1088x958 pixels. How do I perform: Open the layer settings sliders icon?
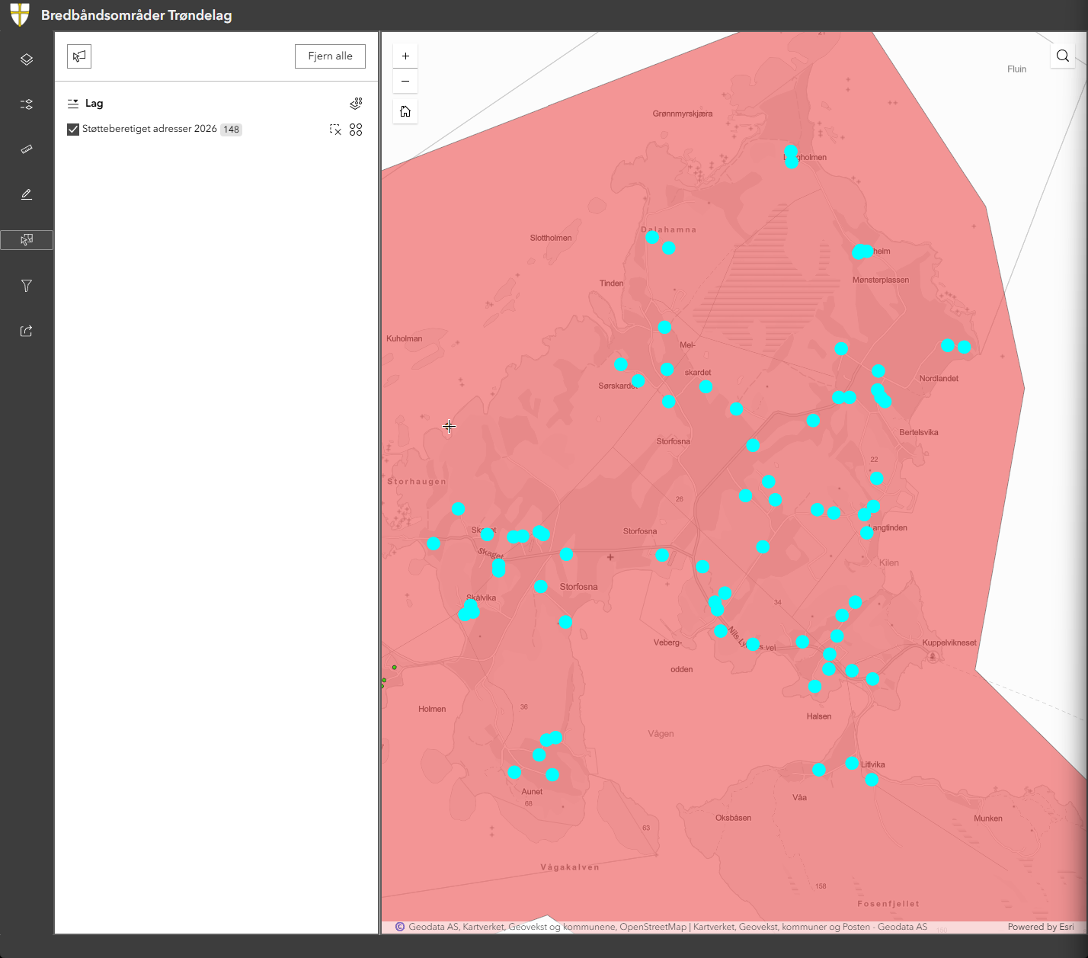[x=27, y=104]
